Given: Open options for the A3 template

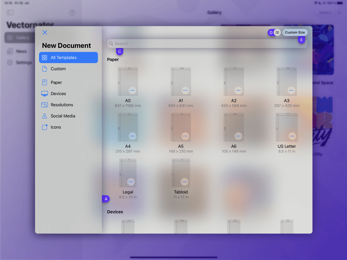Looking at the screenshot, I should (x=291, y=90).
